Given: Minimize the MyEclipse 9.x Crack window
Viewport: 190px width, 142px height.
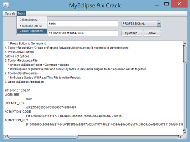Looking at the screenshot, I should pos(157,5).
